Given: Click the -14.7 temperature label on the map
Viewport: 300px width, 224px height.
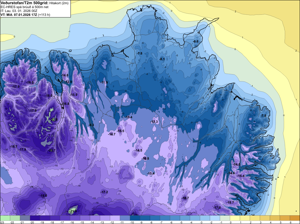Looking at the screenshot, I should coord(112,134).
